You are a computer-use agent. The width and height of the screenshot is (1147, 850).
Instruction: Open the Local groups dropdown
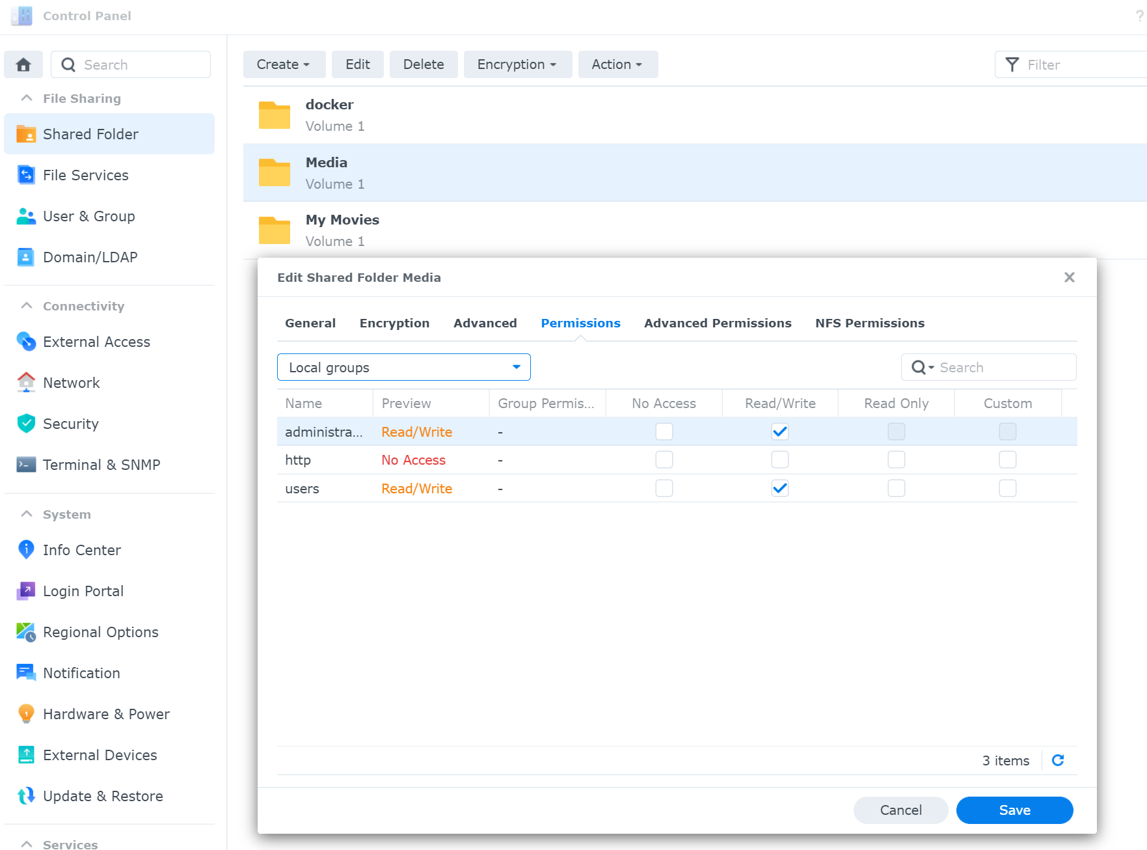[403, 367]
